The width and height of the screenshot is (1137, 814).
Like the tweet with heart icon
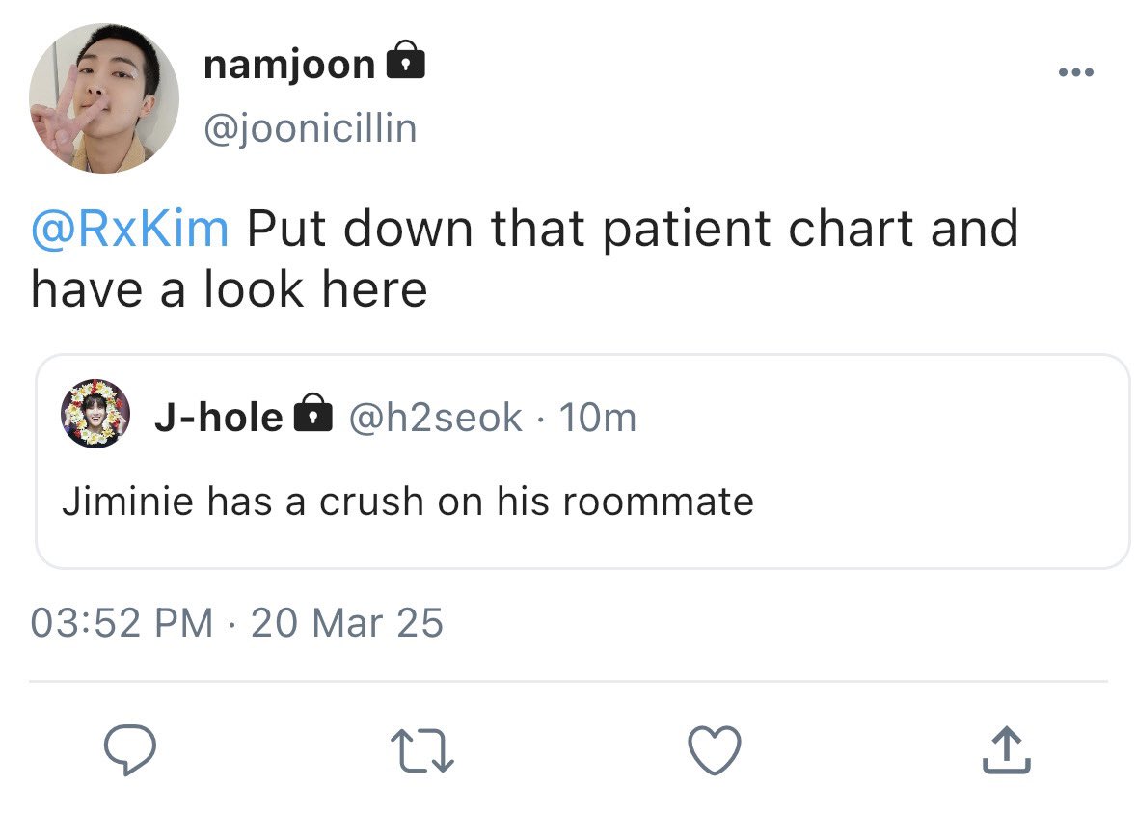(x=715, y=750)
